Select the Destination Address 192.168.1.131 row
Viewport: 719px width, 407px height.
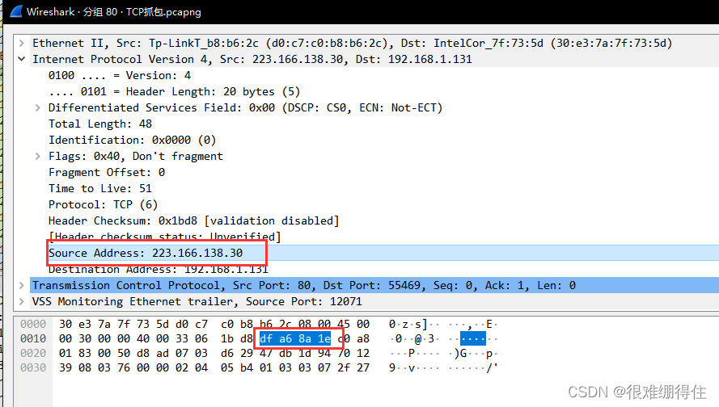click(x=159, y=269)
